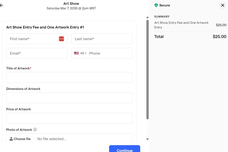Click the red password manager icon
Image resolution: width=228 pixels, height=152 pixels.
point(61,39)
